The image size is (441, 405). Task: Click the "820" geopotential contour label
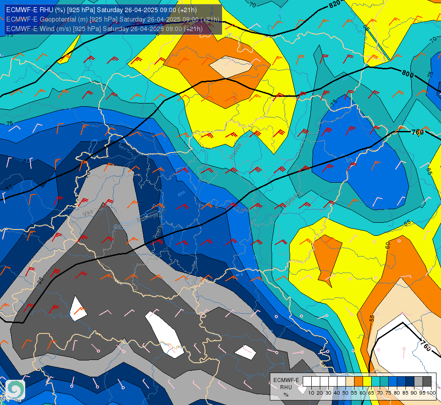pos(335,4)
